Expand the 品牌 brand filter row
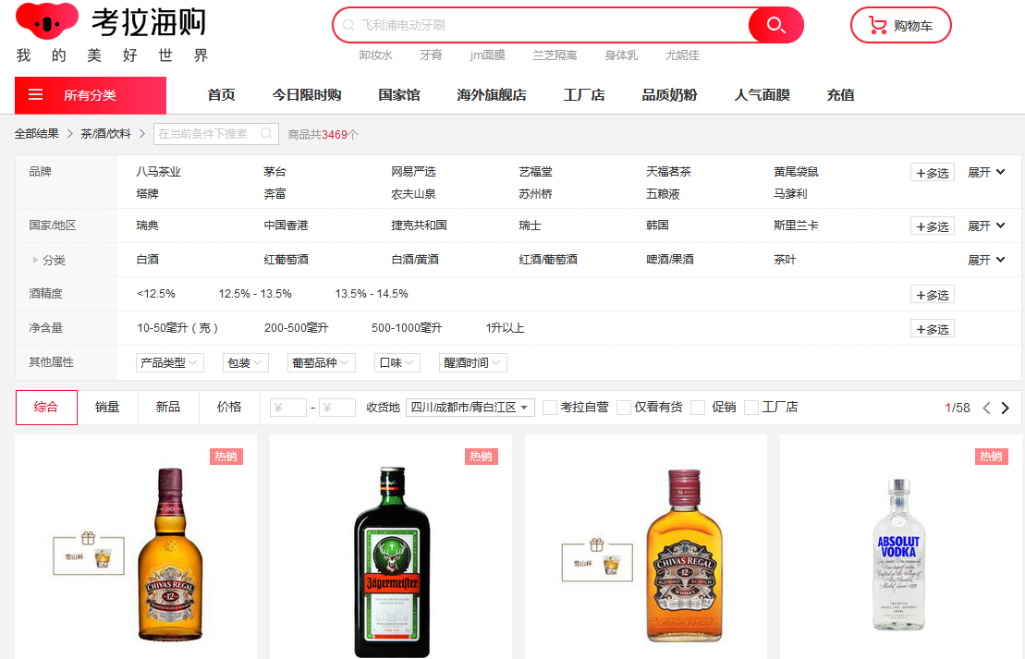Image resolution: width=1025 pixels, height=659 pixels. tap(986, 173)
